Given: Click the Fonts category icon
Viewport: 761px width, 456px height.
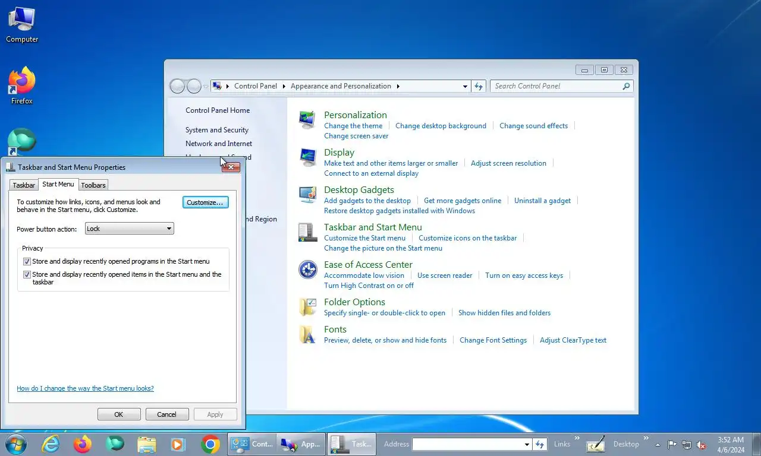Looking at the screenshot, I should pyautogui.click(x=307, y=334).
